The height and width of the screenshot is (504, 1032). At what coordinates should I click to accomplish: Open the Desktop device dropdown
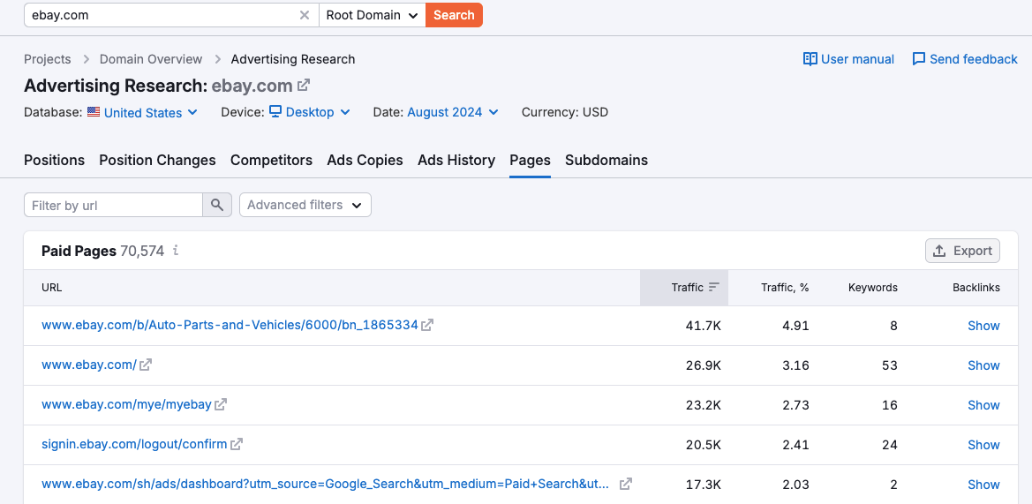point(318,112)
